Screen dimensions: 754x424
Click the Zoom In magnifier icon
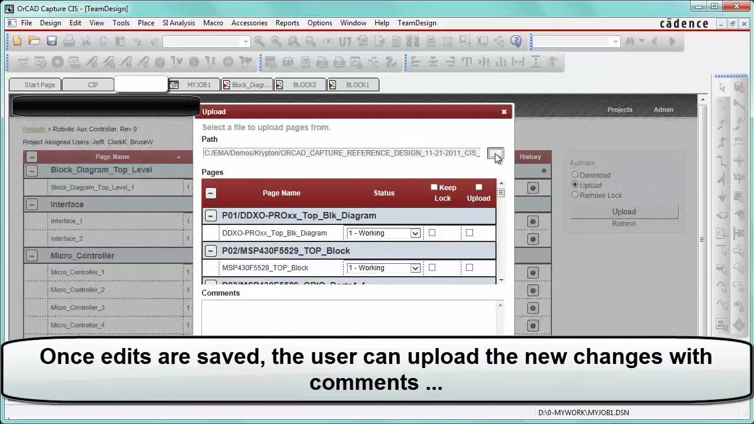tap(259, 41)
